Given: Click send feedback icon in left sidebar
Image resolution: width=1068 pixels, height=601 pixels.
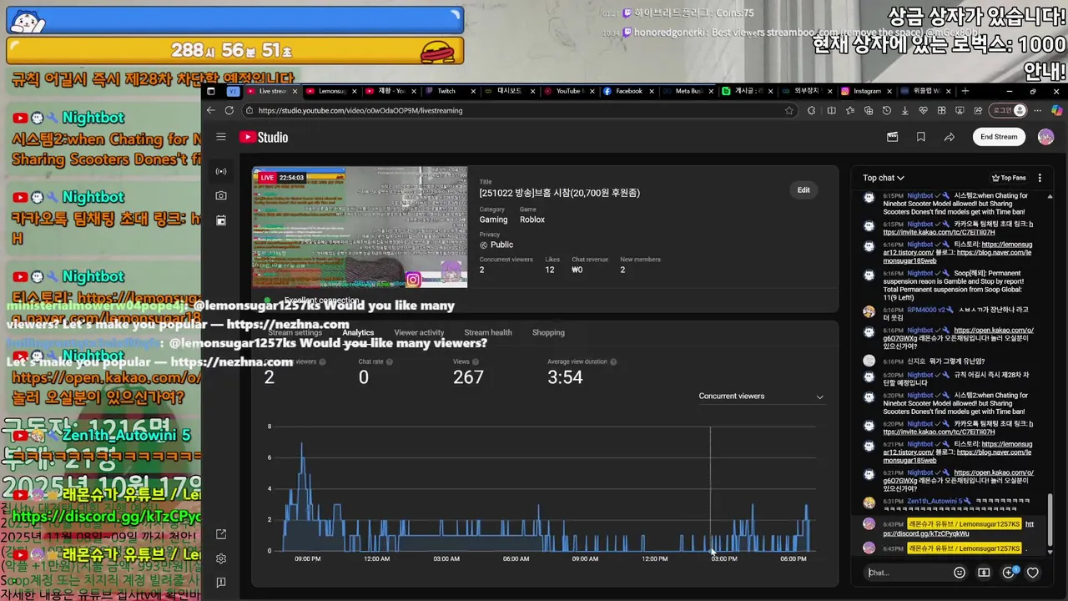Looking at the screenshot, I should point(221,583).
